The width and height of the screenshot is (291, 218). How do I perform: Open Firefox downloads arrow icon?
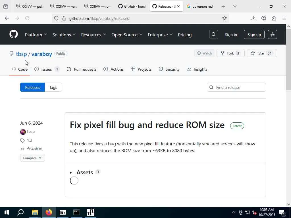[x=253, y=18]
